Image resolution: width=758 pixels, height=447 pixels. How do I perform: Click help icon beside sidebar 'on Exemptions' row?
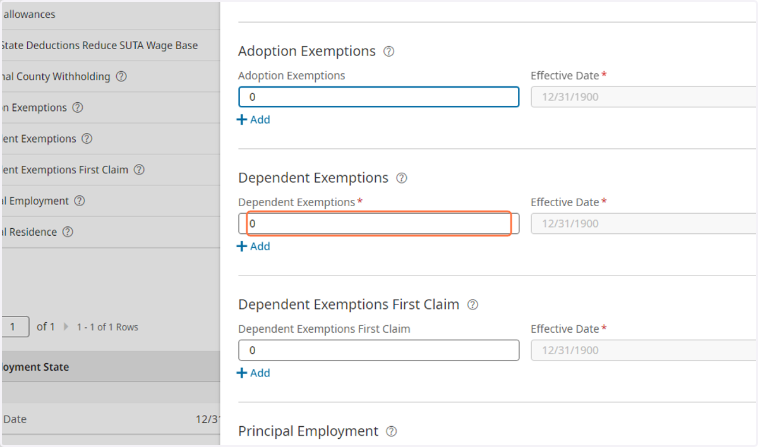click(78, 108)
